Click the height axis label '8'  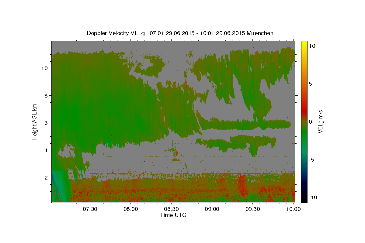coord(46,96)
